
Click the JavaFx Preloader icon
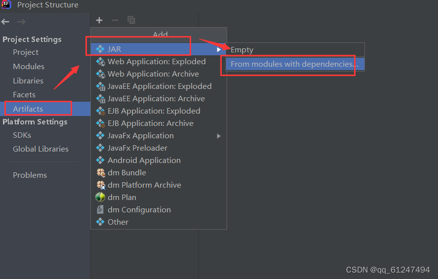point(100,148)
